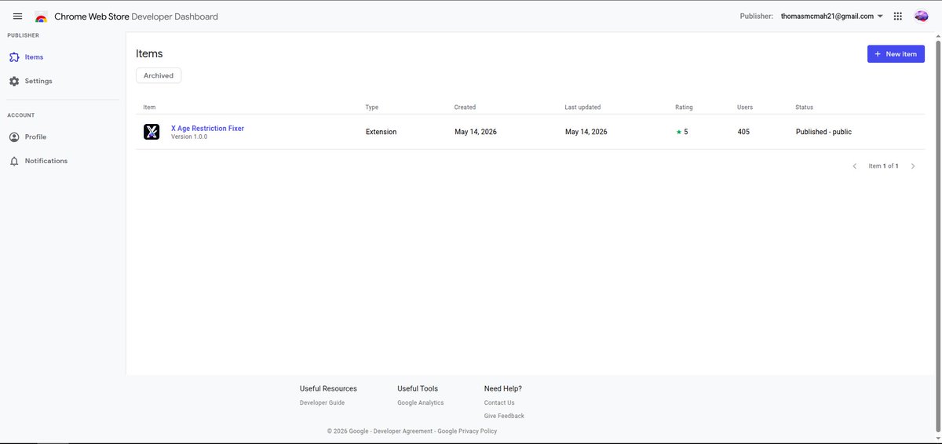
Task: Click the Status column header
Action: 805,107
